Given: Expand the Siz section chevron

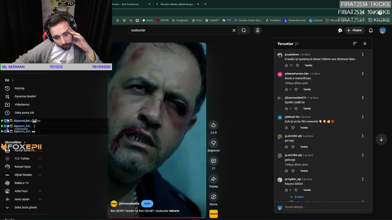Looking at the screenshot, I should [13, 80].
